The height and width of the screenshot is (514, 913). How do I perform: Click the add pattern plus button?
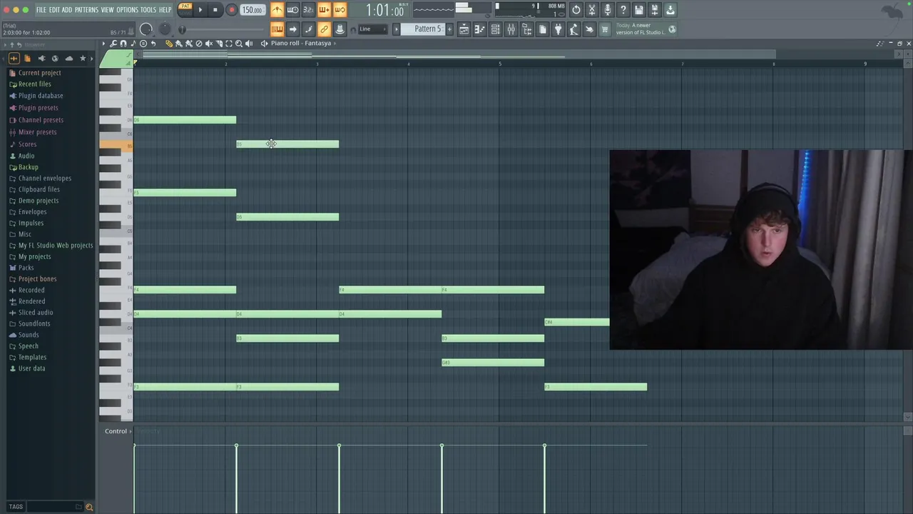point(449,29)
